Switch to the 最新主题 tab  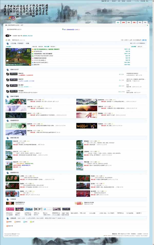point(35,47)
